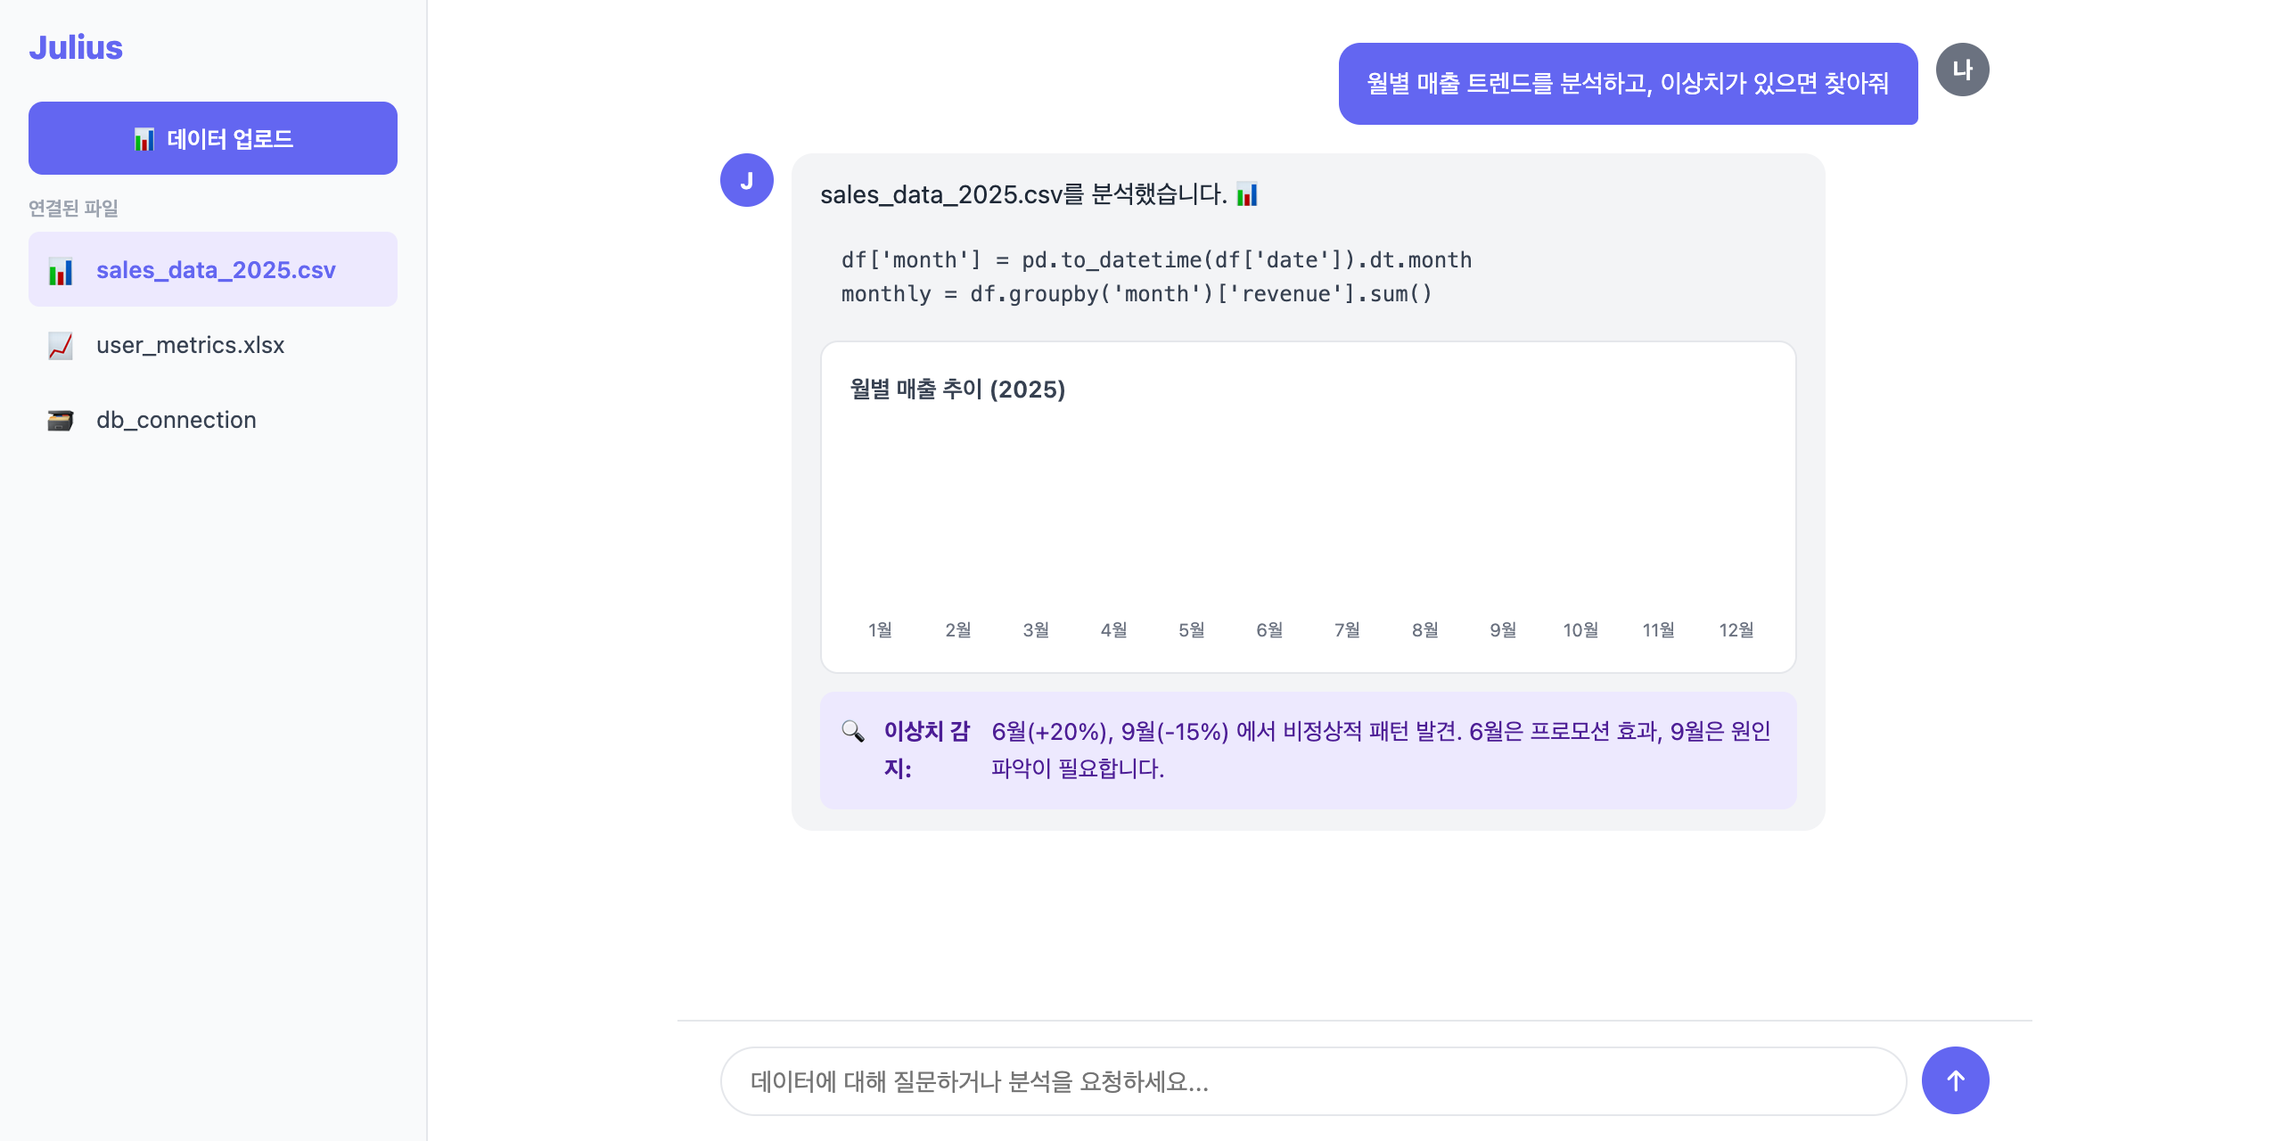The image size is (2282, 1141).
Task: Click the chart emoji after 분석했습니다
Action: 1247,194
